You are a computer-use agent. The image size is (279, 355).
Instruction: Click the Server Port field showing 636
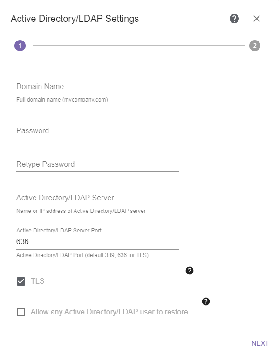[98, 242]
